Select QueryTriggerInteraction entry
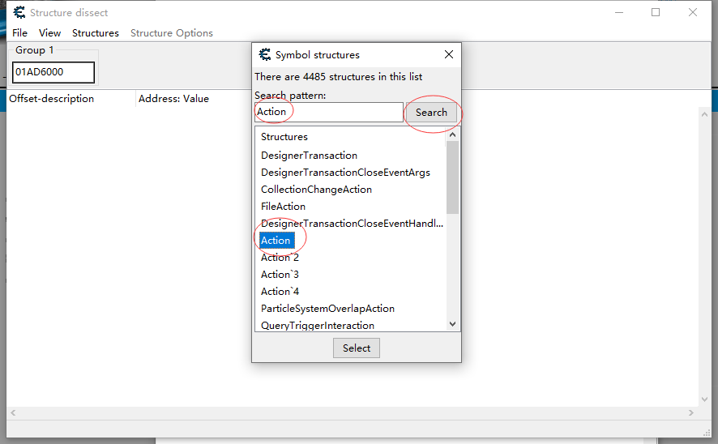Screen dimensions: 718x444 pos(318,325)
